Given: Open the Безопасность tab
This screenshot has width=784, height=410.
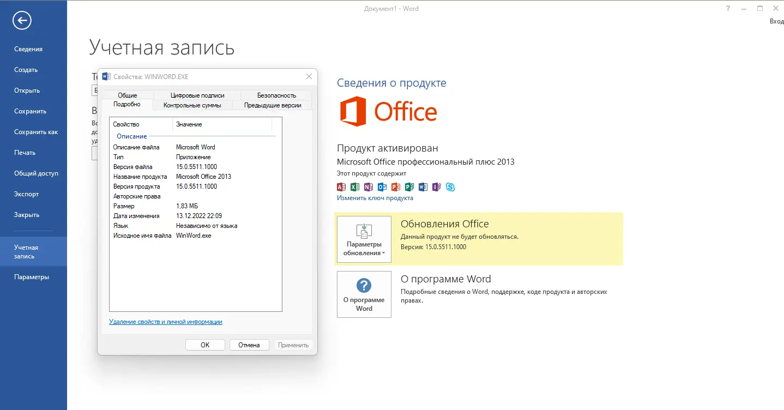Looking at the screenshot, I should (x=276, y=95).
